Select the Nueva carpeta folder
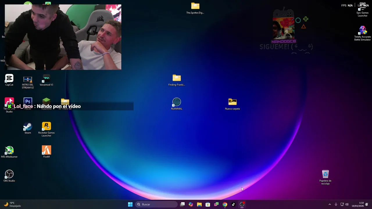This screenshot has width=372, height=209. pyautogui.click(x=233, y=104)
